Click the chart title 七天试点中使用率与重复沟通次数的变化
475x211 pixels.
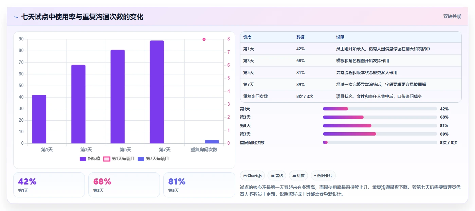[x=82, y=17]
